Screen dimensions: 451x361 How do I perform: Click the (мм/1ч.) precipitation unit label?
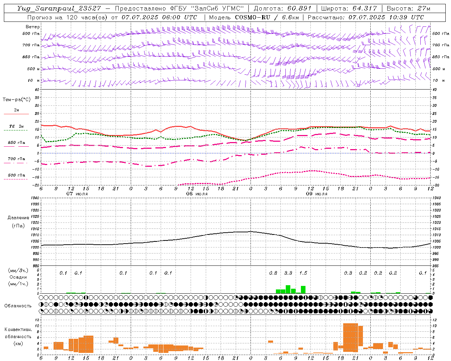pos(18,284)
